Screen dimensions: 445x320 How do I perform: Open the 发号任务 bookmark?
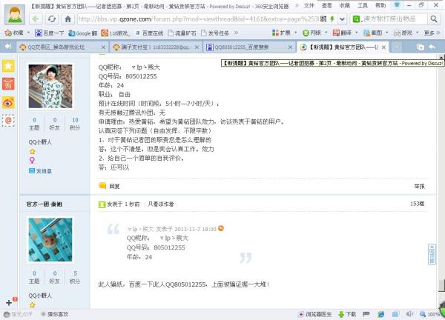click(215, 33)
